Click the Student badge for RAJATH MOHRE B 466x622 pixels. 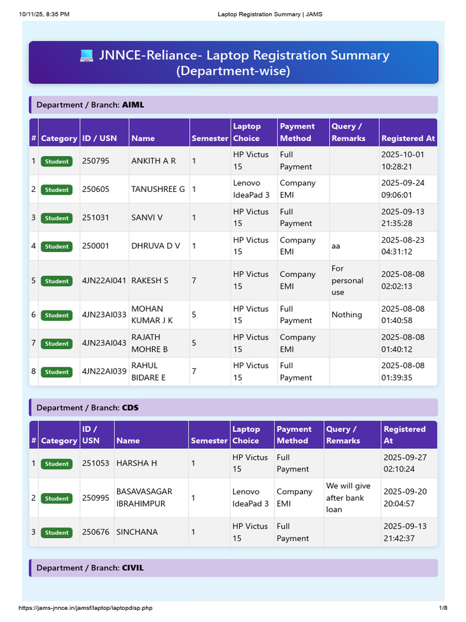pos(56,344)
